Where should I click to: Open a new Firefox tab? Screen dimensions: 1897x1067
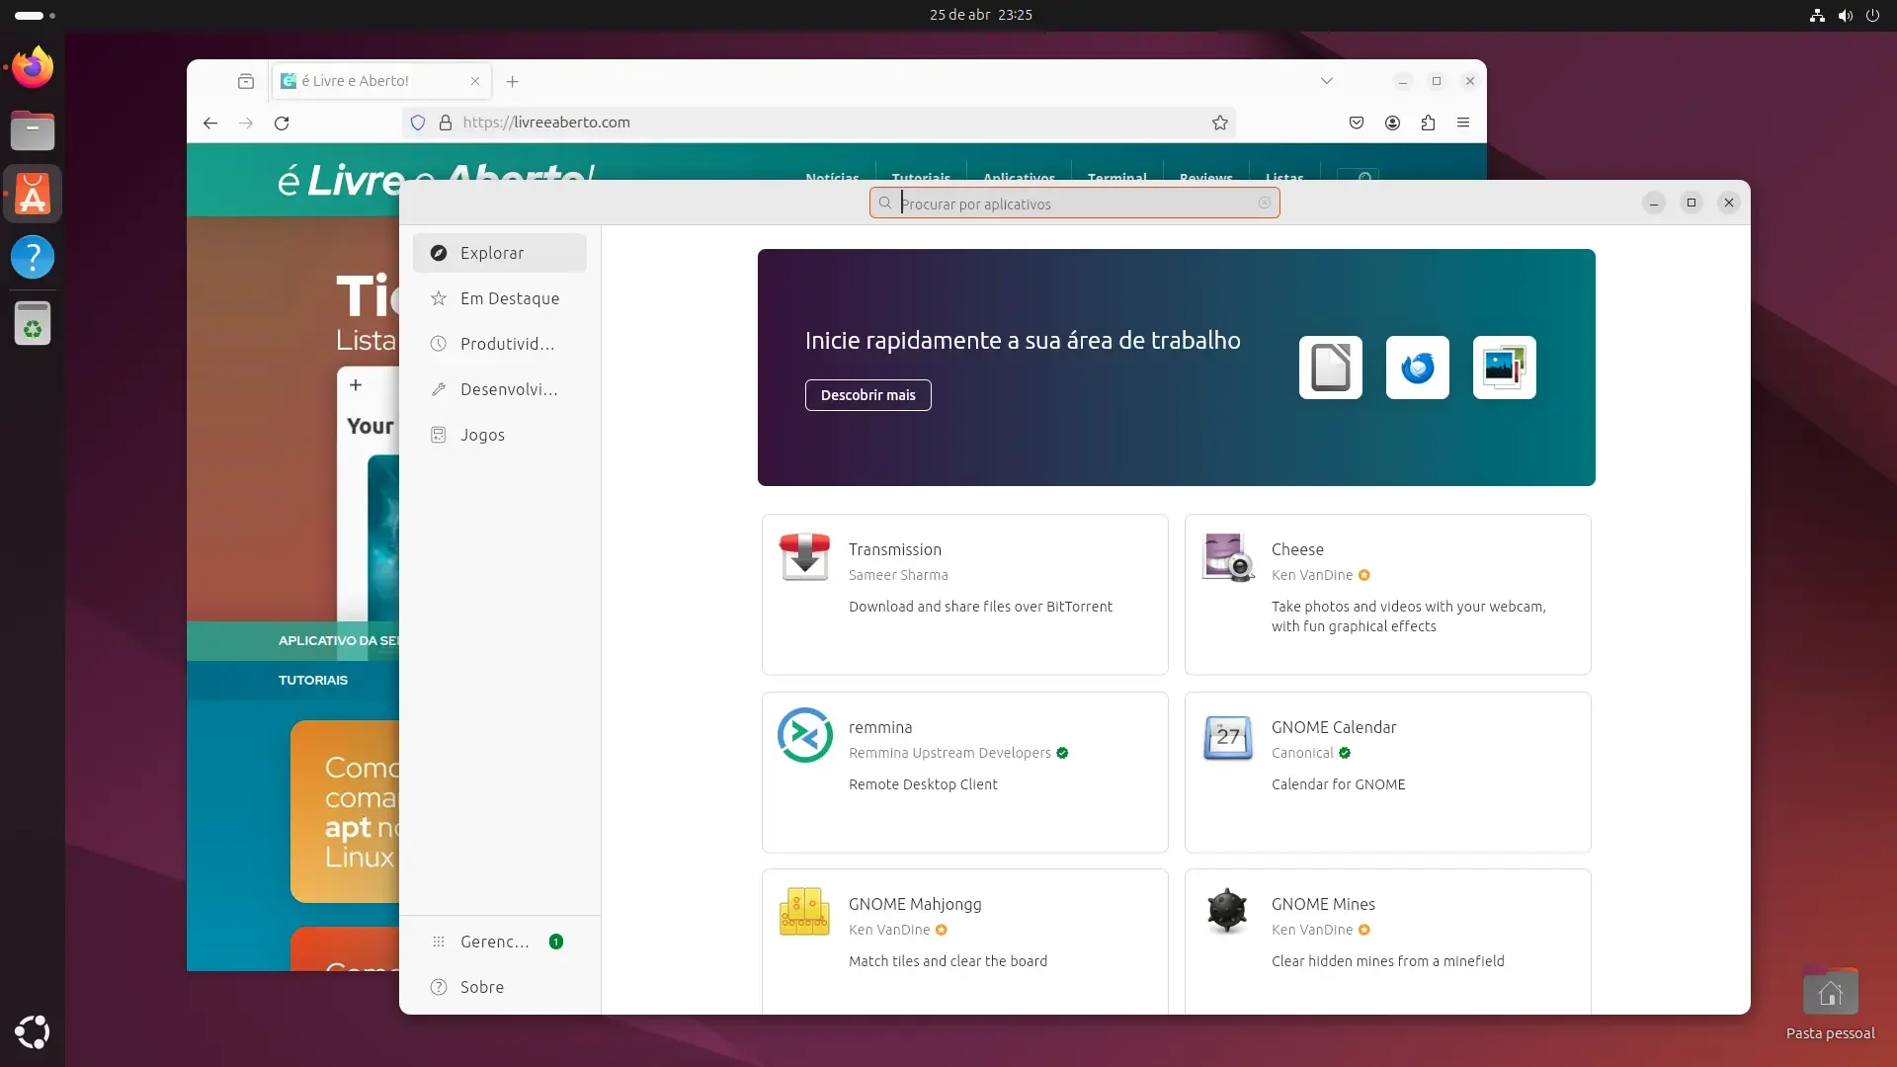pos(512,81)
